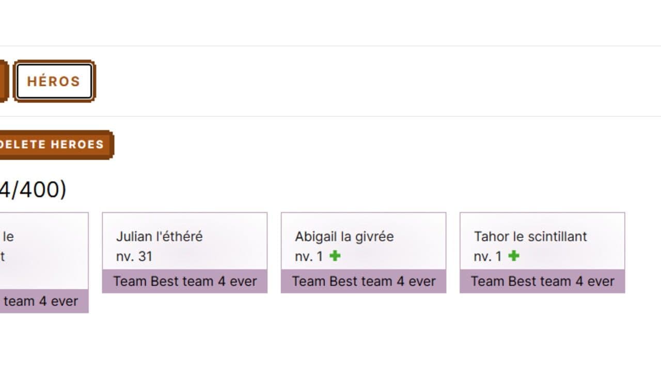Click the 'nv. 31' level on Julian's card
Image resolution: width=661 pixels, height=372 pixels.
[134, 256]
